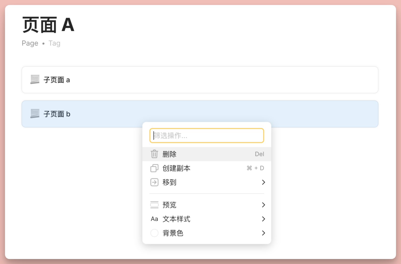The image size is (401, 264).
Task: Click the duplicate icon beside 创建副本
Action: 154,168
